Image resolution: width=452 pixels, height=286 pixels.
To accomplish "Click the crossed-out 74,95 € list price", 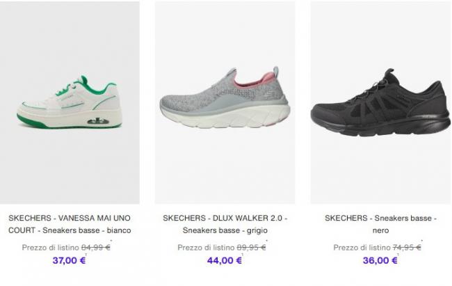I will 407,248.
